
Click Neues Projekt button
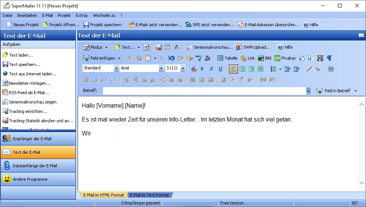click(x=23, y=25)
